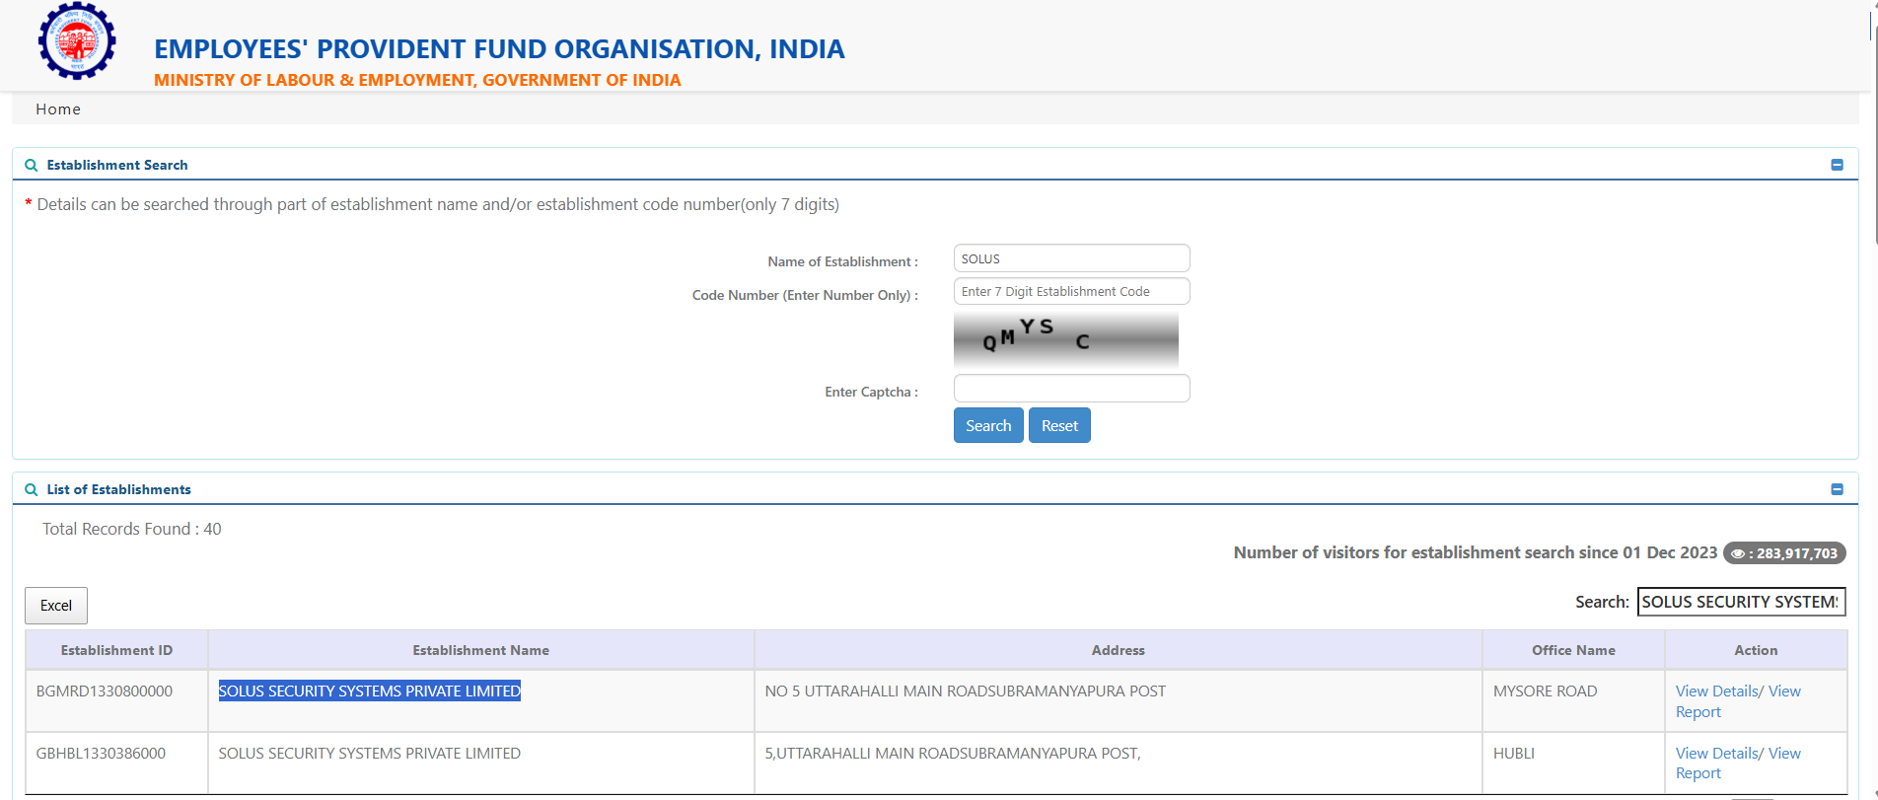Collapse the List of Establishments panel

click(x=1837, y=489)
